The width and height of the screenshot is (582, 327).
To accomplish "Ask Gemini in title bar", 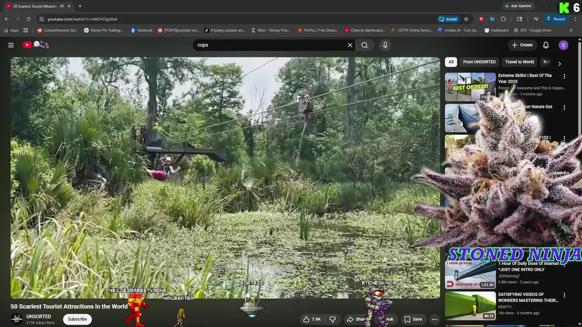I will pyautogui.click(x=517, y=6).
